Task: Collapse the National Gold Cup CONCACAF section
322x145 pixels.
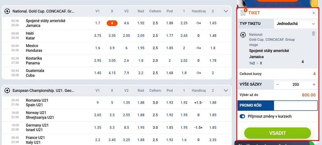Action: point(226,11)
